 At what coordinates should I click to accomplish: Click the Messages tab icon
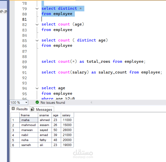point(33,109)
